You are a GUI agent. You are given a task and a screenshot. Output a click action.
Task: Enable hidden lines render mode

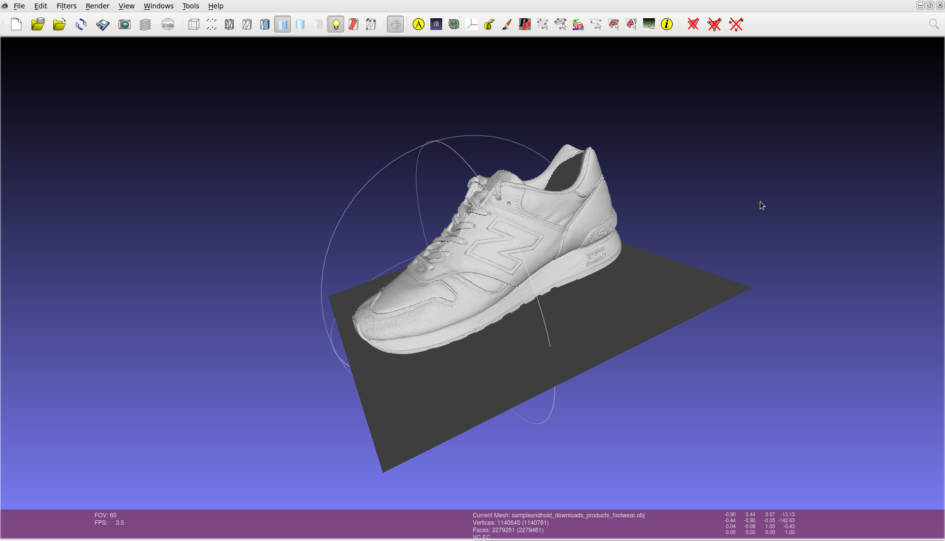pyautogui.click(x=247, y=24)
